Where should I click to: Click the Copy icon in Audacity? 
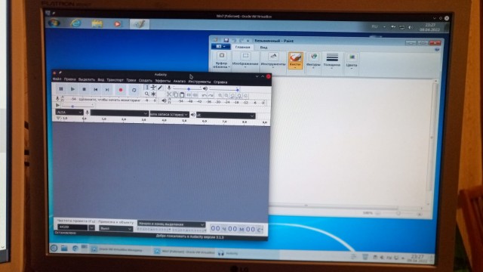tap(175, 95)
